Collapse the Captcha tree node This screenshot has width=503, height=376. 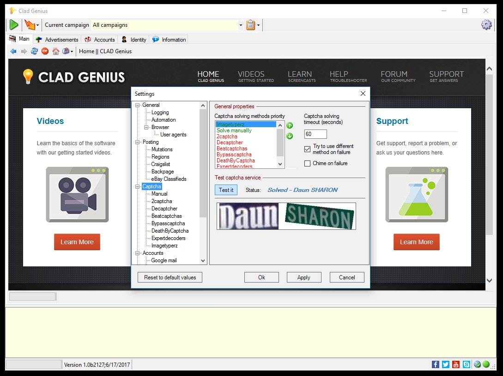[x=138, y=186]
